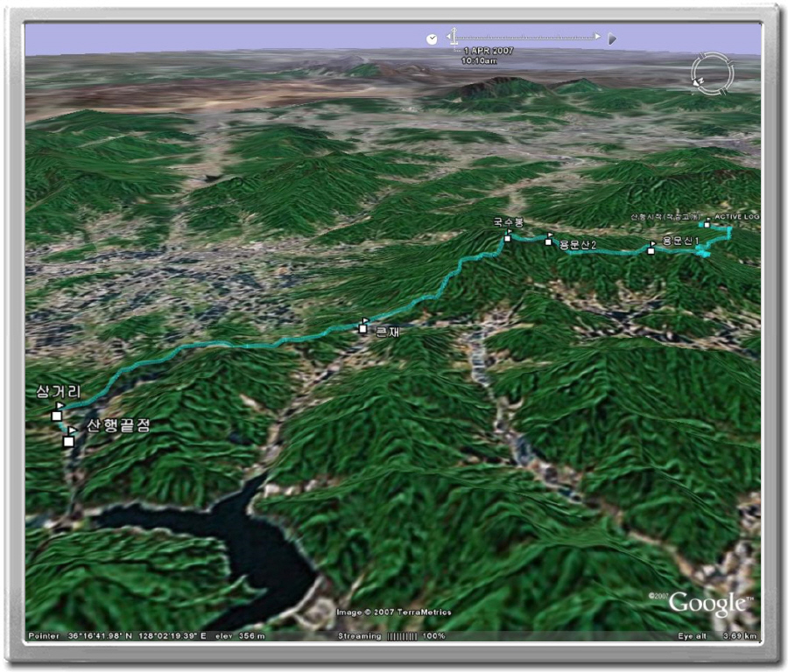Screen dimensions: 788x672
Task: Step the time slider backward with left arrow
Action: point(448,37)
